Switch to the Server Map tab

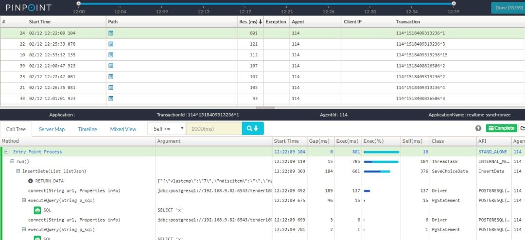(x=52, y=129)
